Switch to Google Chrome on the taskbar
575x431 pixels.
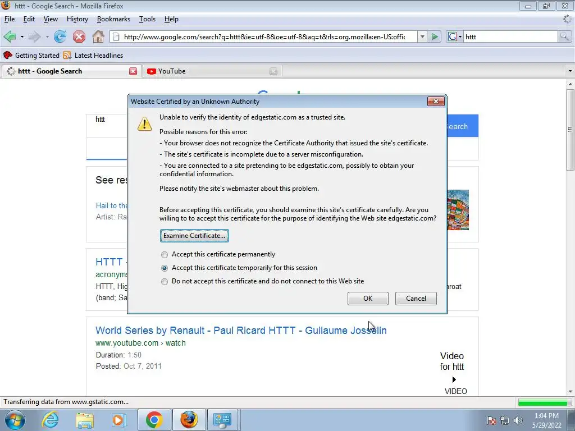tap(154, 420)
